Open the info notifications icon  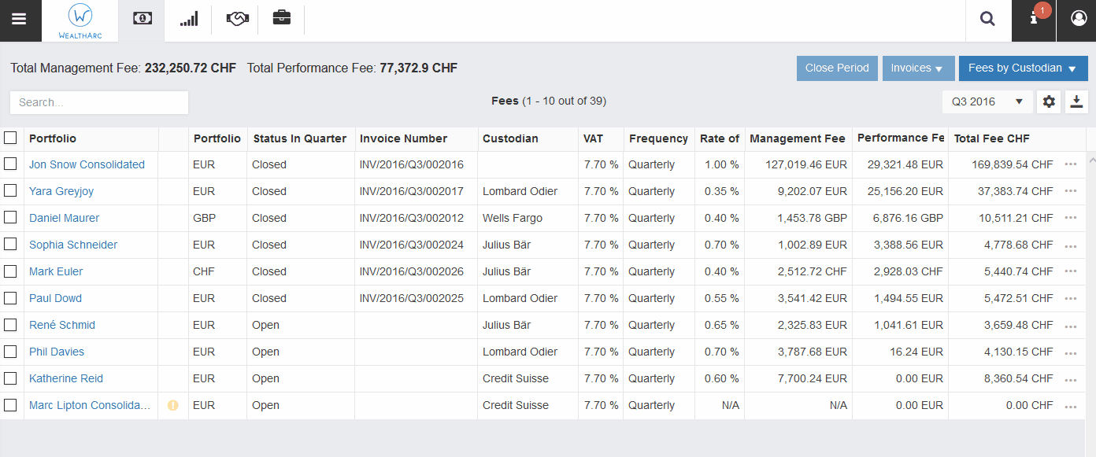click(1034, 20)
